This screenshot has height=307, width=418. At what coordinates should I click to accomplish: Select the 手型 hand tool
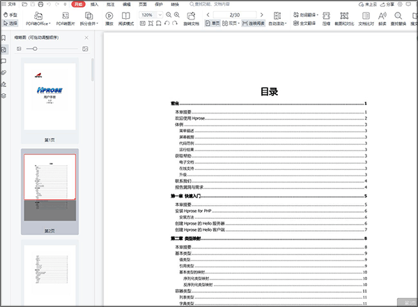pyautogui.click(x=10, y=14)
